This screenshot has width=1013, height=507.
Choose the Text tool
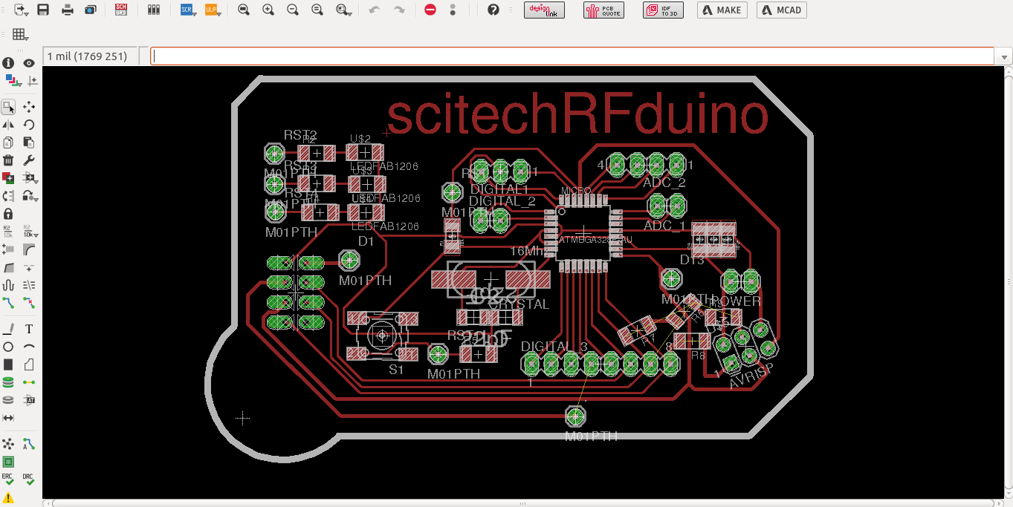tap(29, 329)
